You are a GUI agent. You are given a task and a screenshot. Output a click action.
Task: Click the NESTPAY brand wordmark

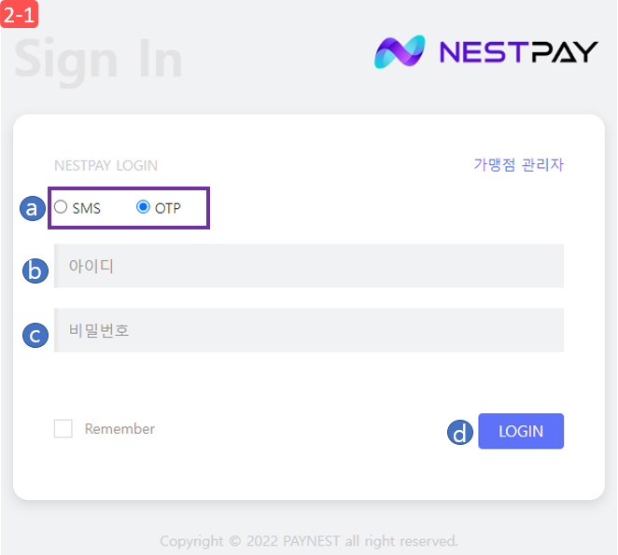(519, 52)
